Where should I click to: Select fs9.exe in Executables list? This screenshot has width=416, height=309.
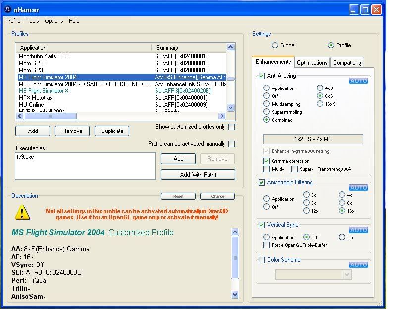point(25,157)
